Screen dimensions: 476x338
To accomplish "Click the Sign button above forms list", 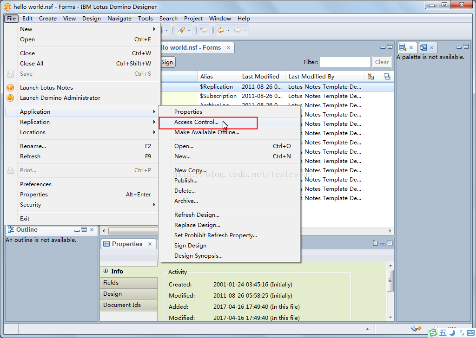I will tap(167, 62).
